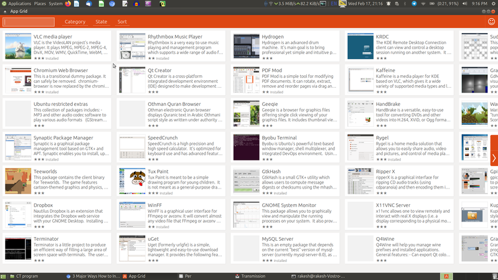
Task: Open the clock showing 9:16 PM
Action: point(479,4)
